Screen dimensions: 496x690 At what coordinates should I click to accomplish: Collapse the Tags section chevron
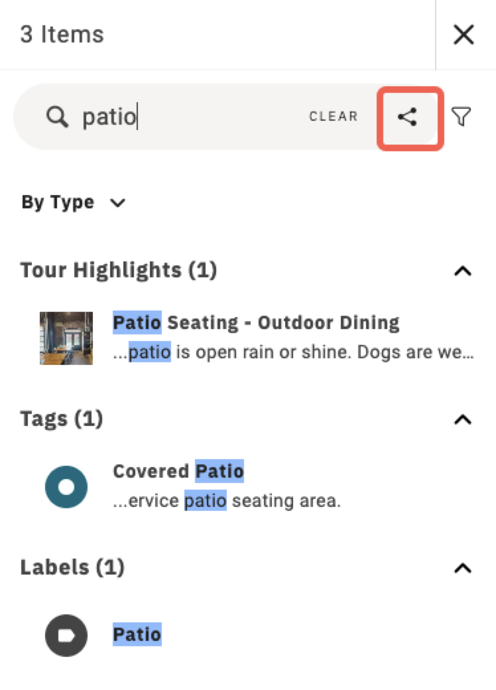463,420
